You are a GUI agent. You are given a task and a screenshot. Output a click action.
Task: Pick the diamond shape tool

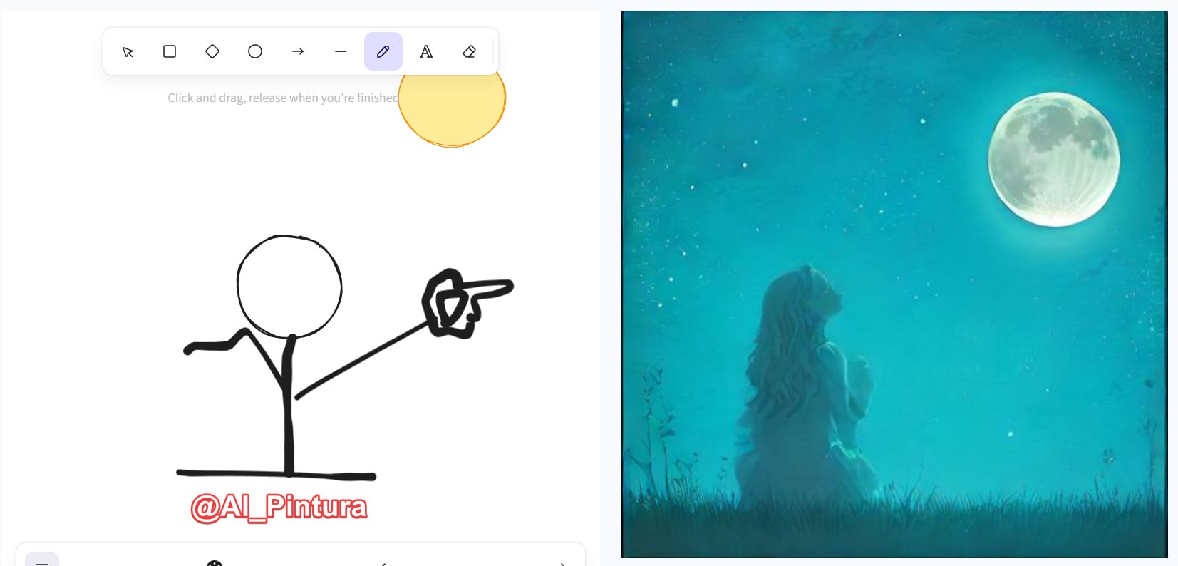click(x=212, y=51)
